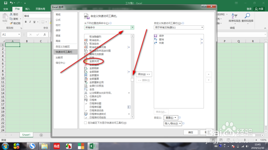Toggle Underline formatting in the ribbon

pyautogui.click(x=34, y=22)
